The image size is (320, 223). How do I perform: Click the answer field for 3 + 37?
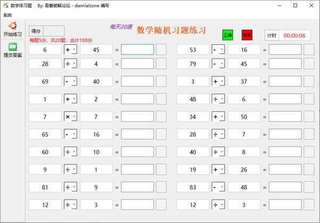pos(285,81)
